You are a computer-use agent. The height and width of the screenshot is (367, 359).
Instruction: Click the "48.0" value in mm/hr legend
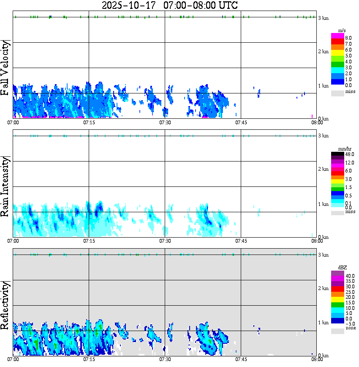[x=350, y=154]
